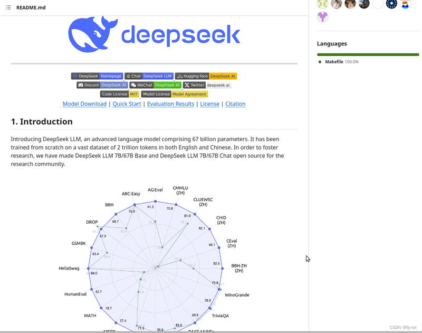Open the README outline icon
The image size is (422, 333).
click(x=8, y=8)
